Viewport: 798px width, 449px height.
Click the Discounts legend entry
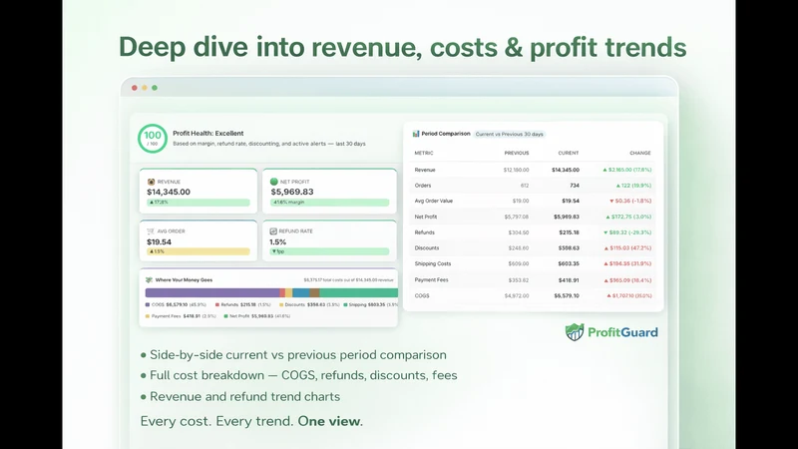pos(309,305)
